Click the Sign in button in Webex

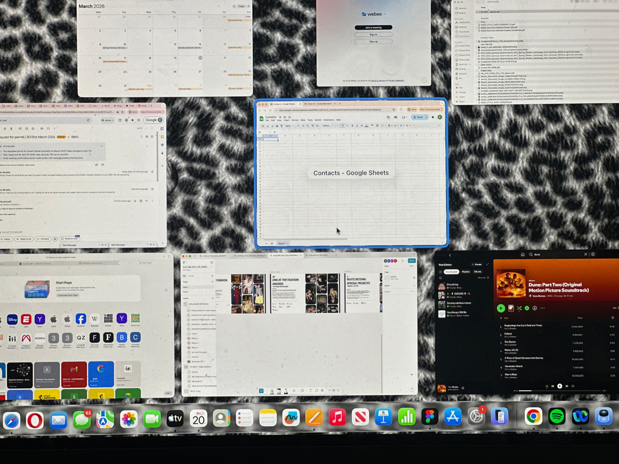(x=373, y=34)
